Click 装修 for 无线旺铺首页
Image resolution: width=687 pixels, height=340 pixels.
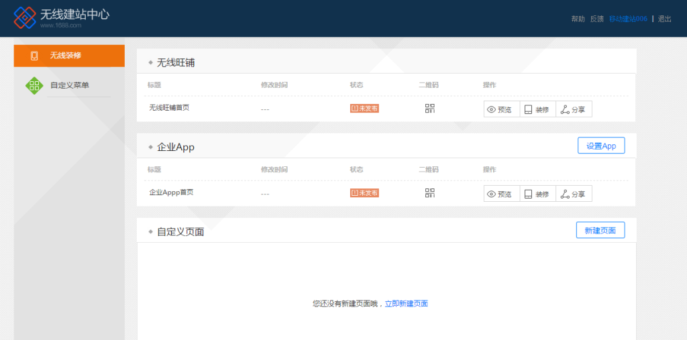[537, 109]
